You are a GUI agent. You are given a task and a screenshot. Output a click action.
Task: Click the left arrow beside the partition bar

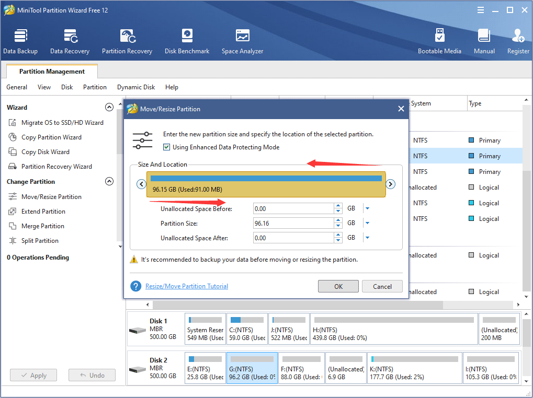pos(141,184)
